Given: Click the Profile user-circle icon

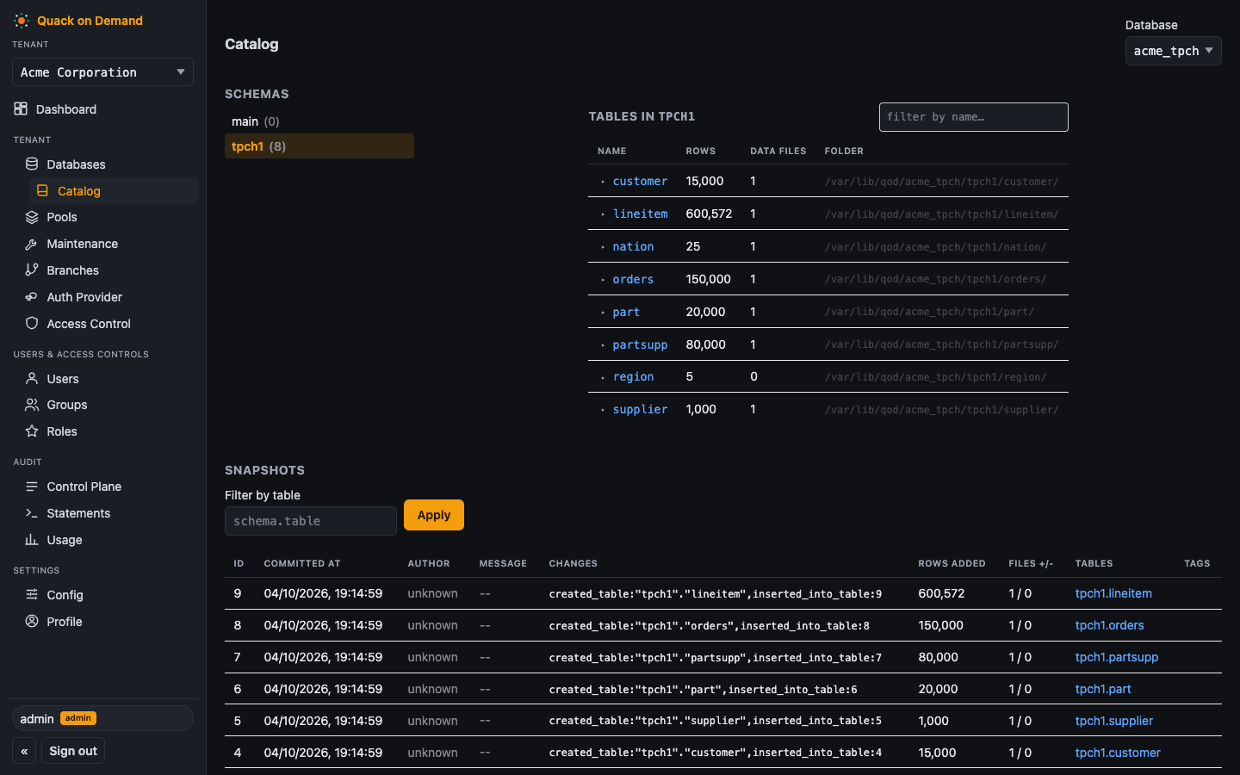Looking at the screenshot, I should pyautogui.click(x=32, y=621).
